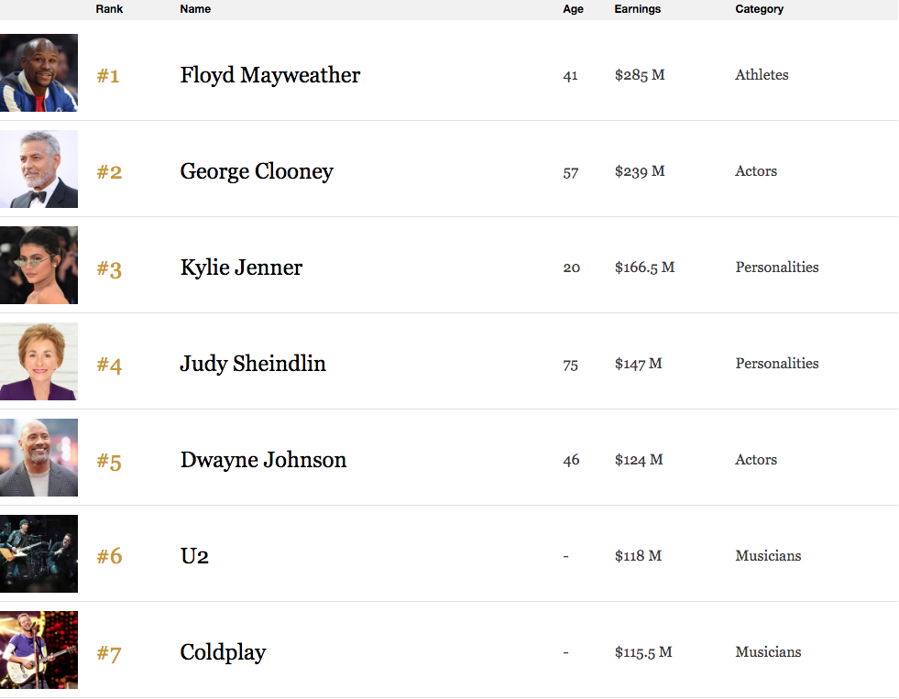Click the Kylie Jenner name link
This screenshot has width=899, height=699.
[241, 268]
